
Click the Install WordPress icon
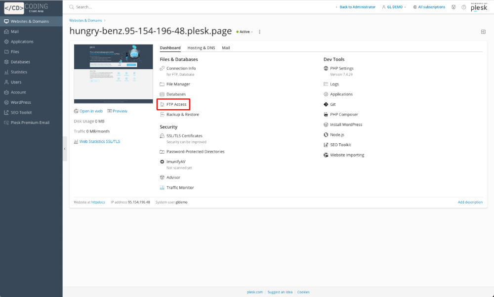coord(326,125)
